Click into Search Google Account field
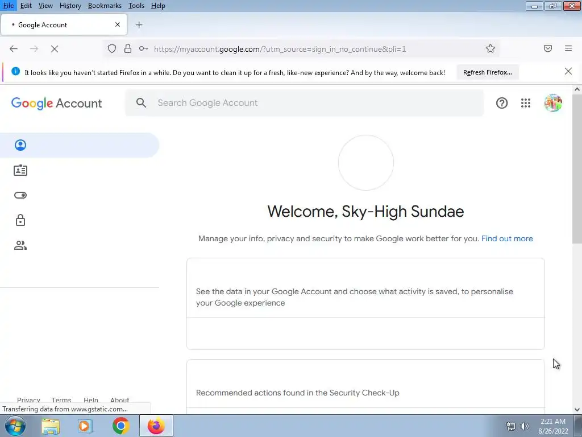Viewport: 582px width, 437px height. (305, 103)
